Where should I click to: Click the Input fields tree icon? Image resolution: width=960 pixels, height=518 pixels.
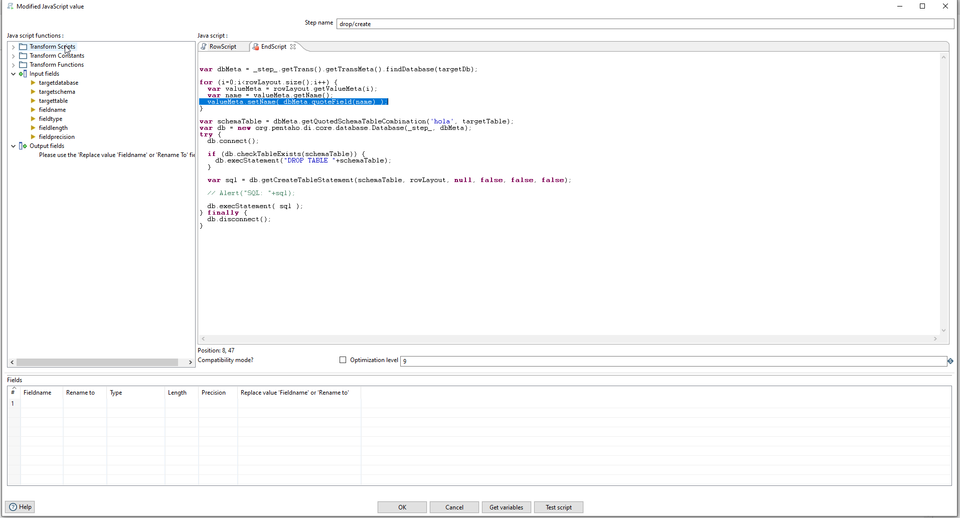pos(22,73)
